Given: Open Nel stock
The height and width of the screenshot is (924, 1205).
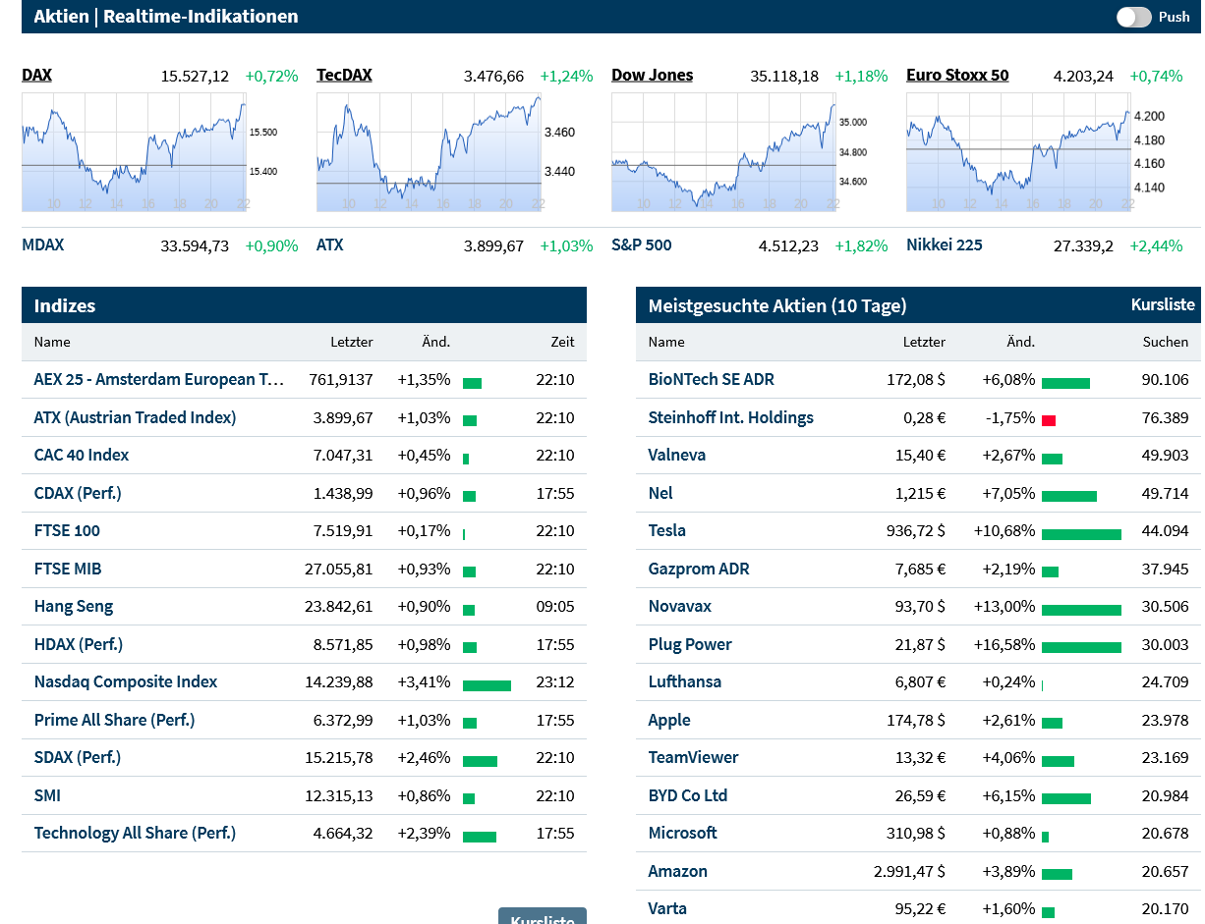Looking at the screenshot, I should pos(660,494).
